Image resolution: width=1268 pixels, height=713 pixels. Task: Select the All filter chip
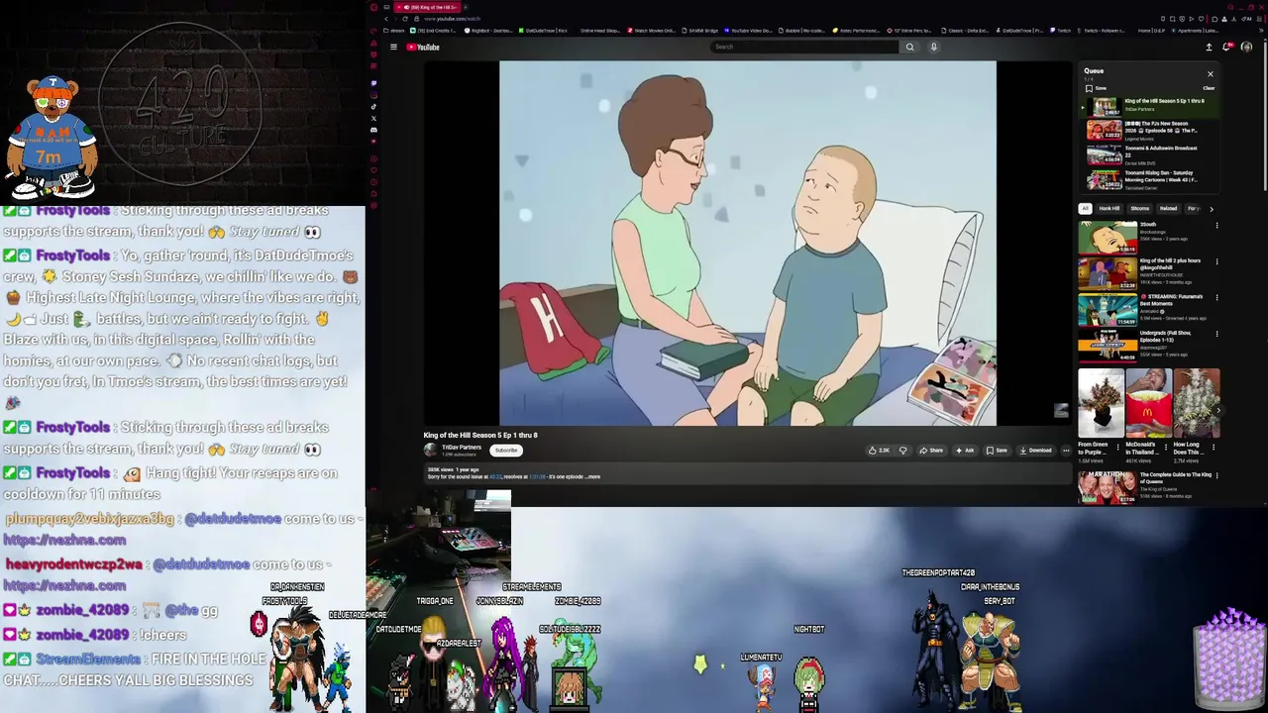[1085, 209]
